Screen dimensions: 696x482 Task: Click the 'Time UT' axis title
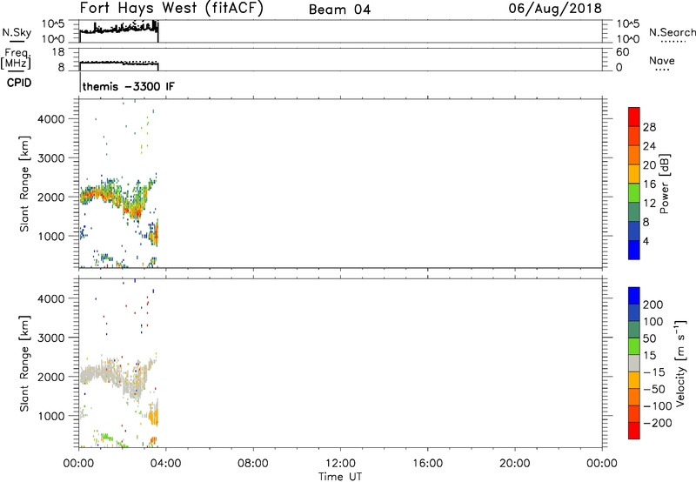point(340,477)
